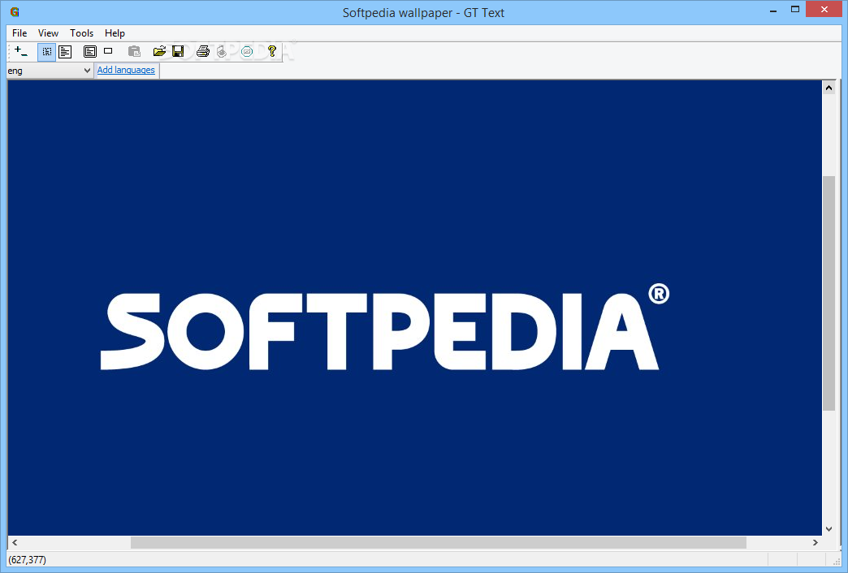The height and width of the screenshot is (573, 848).
Task: Click the greyed scanner icon
Action: click(x=222, y=52)
